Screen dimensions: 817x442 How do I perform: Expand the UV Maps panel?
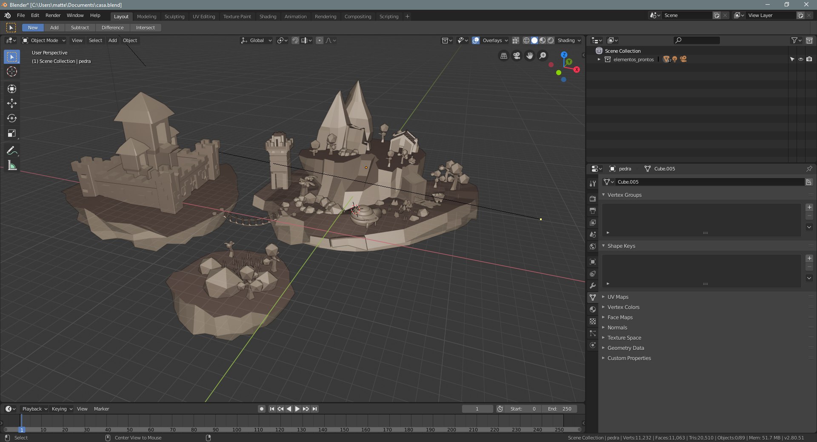[x=618, y=297]
